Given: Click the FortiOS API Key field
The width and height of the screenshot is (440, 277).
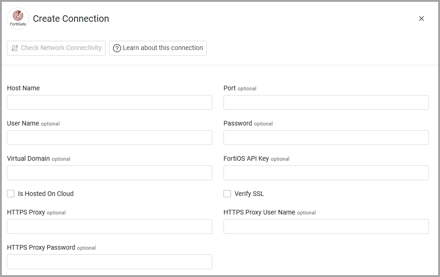Looking at the screenshot, I should coord(326,173).
